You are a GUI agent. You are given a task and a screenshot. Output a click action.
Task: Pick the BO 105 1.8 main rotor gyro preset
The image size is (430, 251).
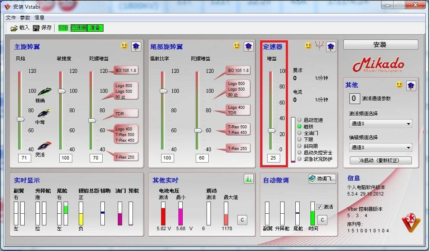tap(126, 70)
